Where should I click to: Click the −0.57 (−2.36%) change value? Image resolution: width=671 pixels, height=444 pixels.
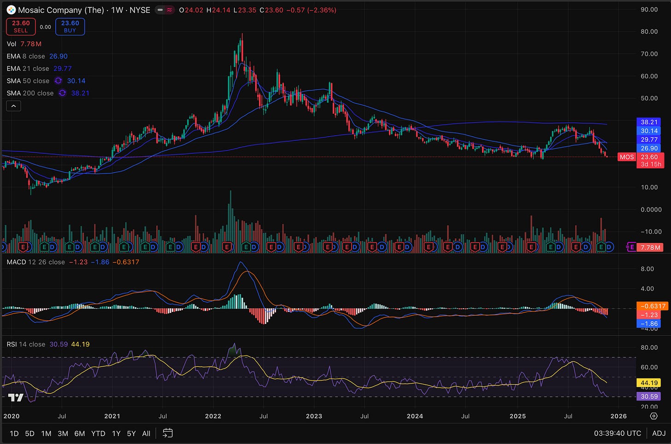point(311,10)
